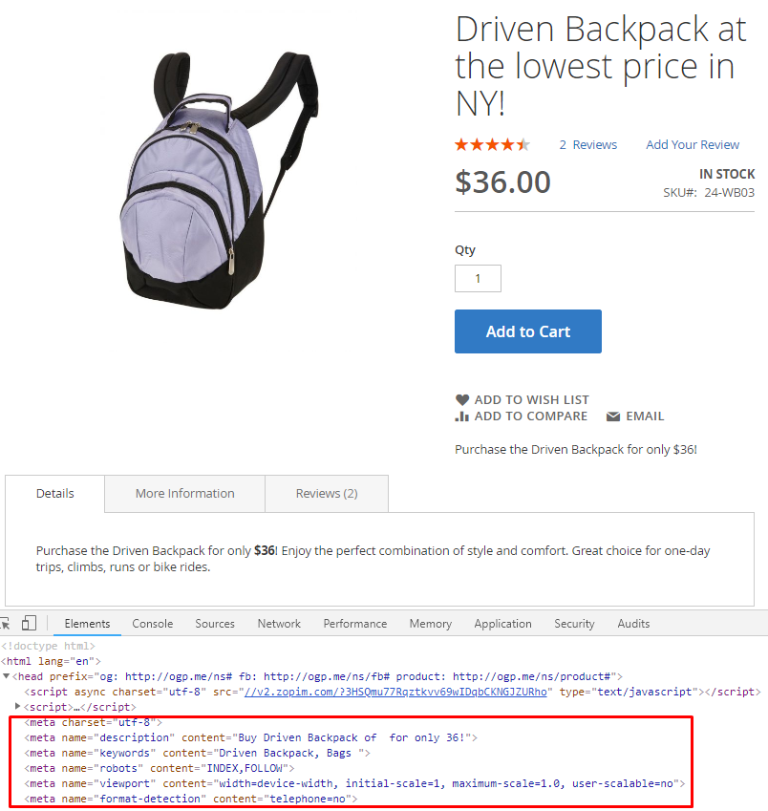Click the Qty input field
Screen dimensions: 768x811
(x=478, y=278)
